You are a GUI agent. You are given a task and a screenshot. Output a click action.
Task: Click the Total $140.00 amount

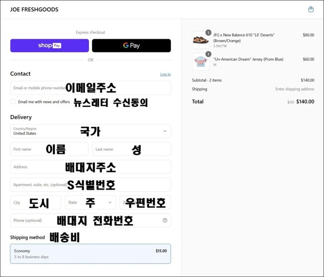coord(305,102)
